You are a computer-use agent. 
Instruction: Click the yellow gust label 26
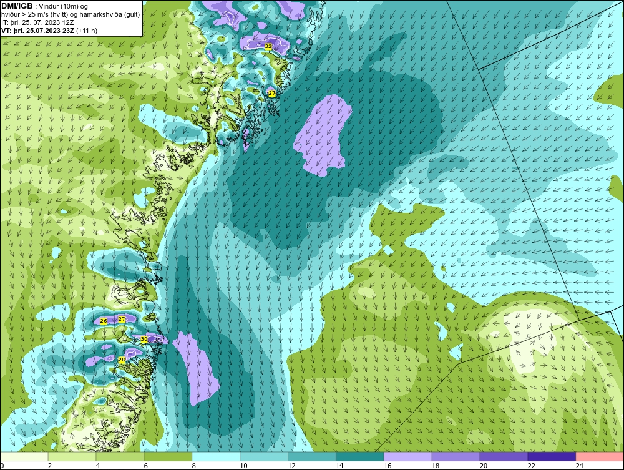104,321
